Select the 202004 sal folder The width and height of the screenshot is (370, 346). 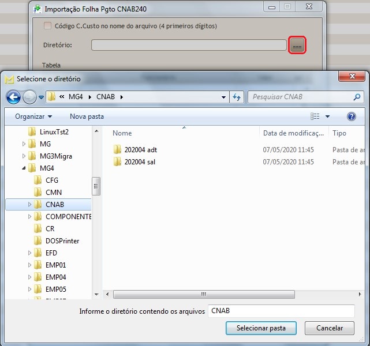click(140, 162)
